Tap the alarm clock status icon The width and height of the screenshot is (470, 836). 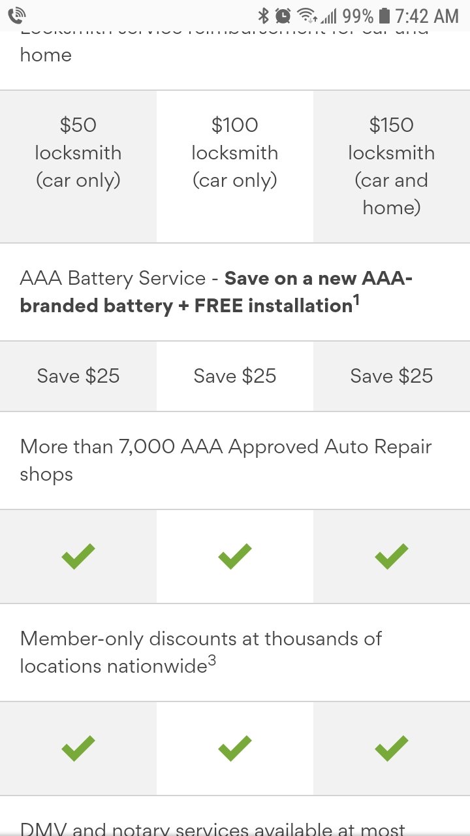tap(283, 15)
